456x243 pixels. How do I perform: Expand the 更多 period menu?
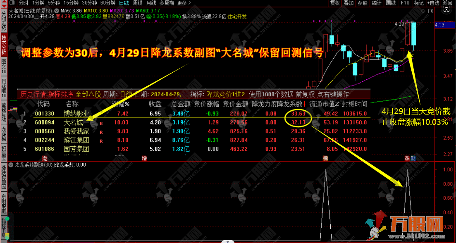[x=181, y=3]
